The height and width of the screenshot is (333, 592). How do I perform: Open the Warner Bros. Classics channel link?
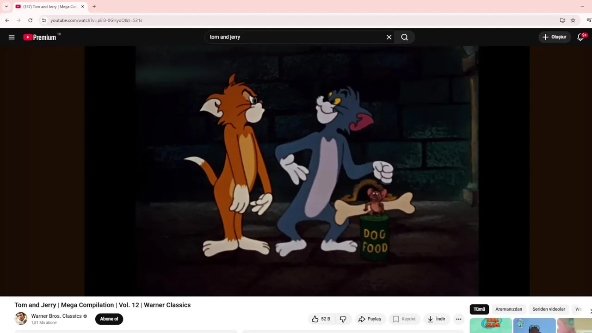tap(56, 316)
